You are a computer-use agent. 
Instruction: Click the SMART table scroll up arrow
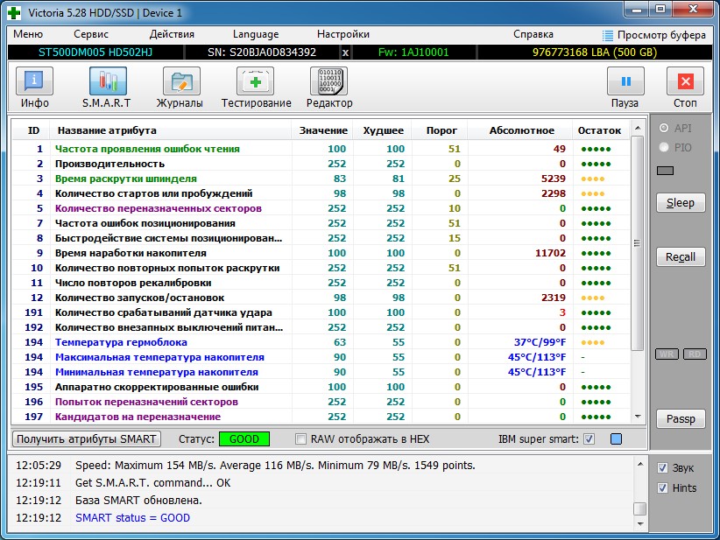pyautogui.click(x=638, y=128)
